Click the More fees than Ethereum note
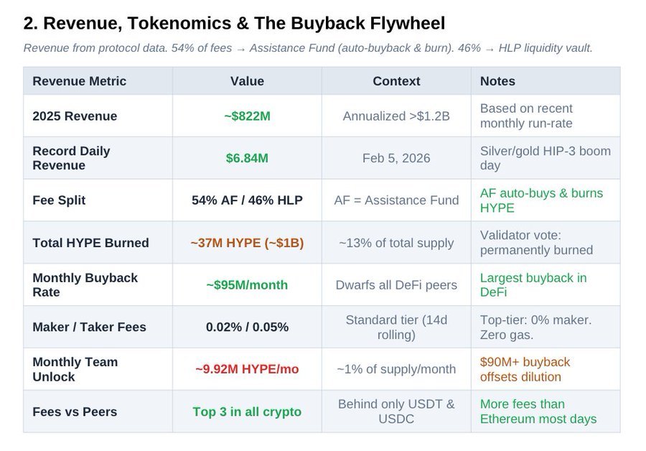The height and width of the screenshot is (451, 646). point(538,412)
